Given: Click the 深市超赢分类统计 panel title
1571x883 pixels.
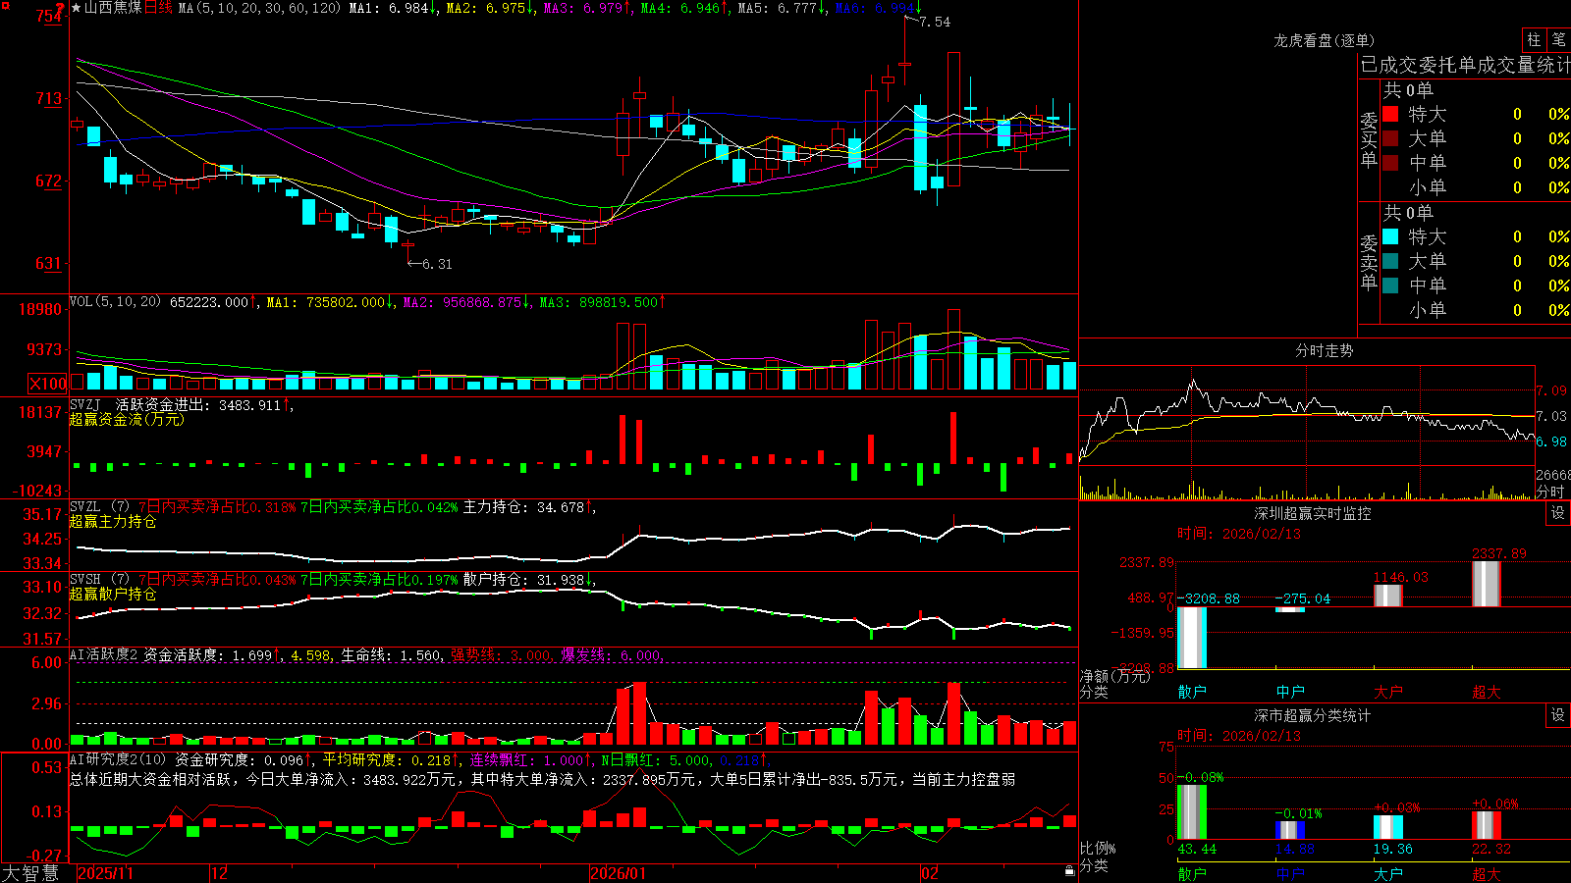Looking at the screenshot, I should click(1313, 715).
